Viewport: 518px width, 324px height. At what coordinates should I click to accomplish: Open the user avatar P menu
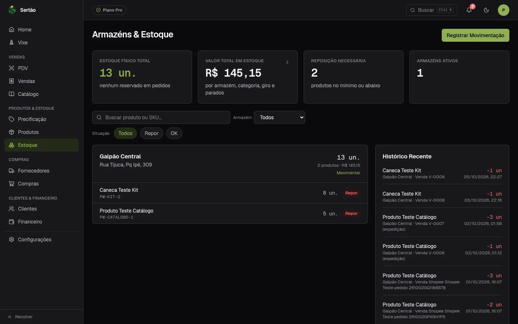(504, 10)
